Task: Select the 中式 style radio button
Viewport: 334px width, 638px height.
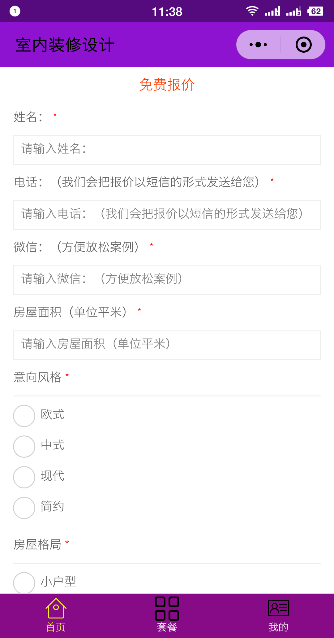Action: point(24,447)
